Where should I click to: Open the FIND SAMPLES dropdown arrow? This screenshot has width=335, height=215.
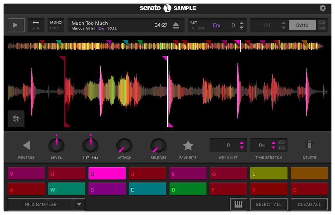(79, 204)
